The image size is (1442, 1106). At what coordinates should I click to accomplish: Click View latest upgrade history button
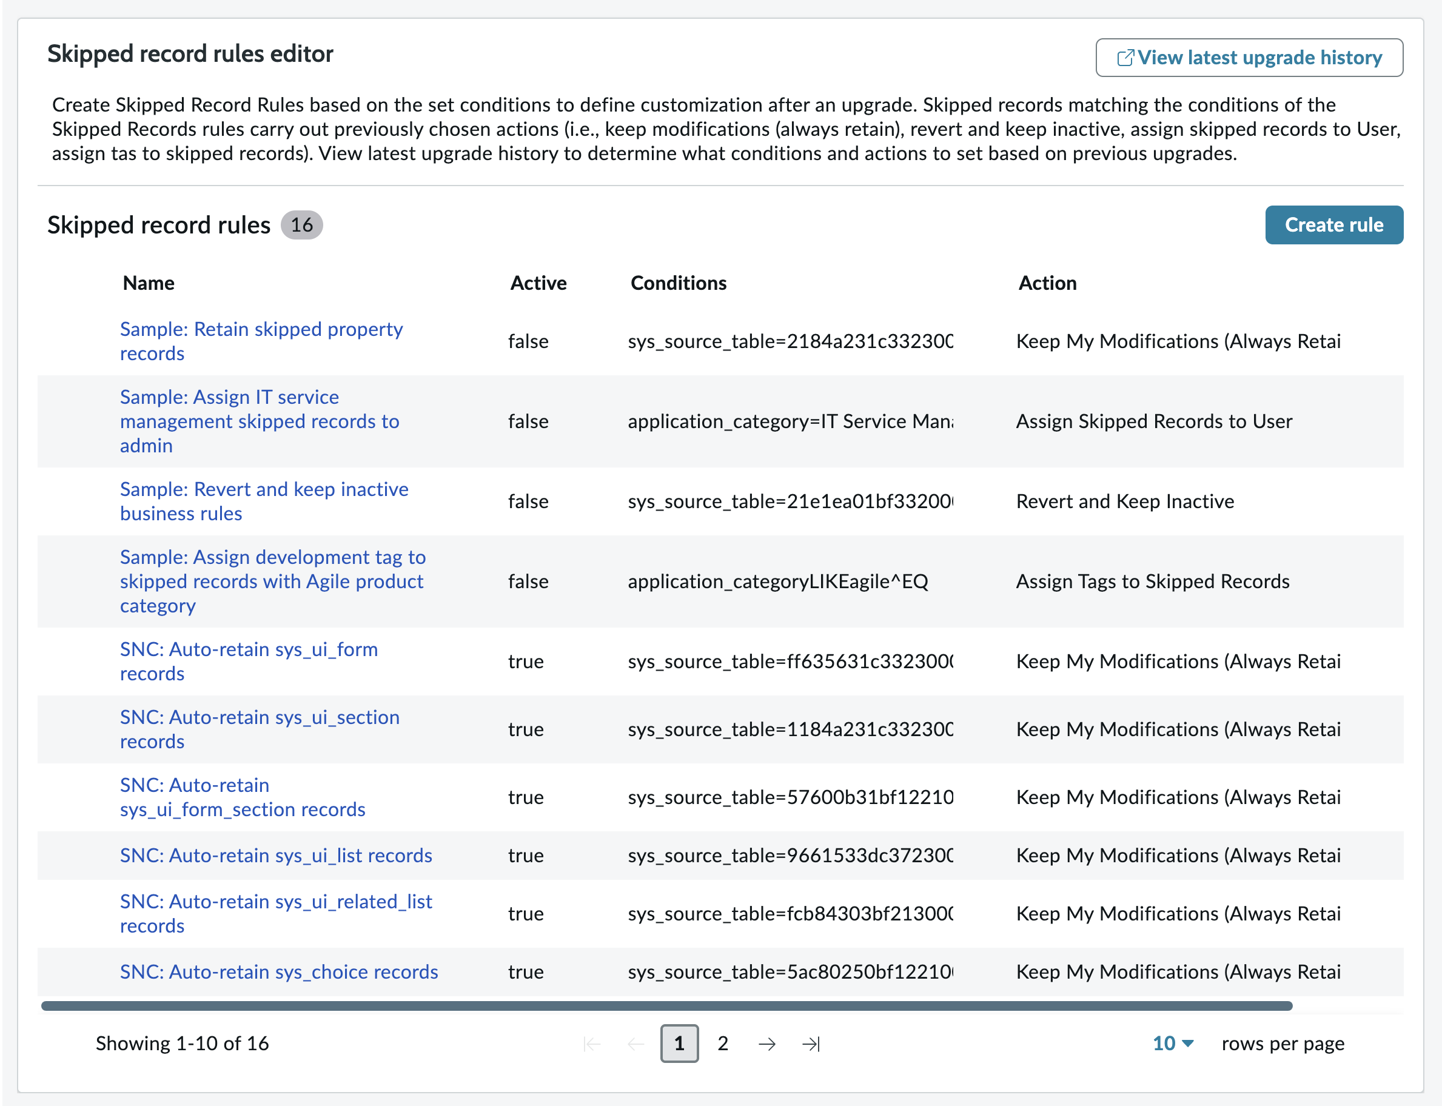pyautogui.click(x=1249, y=58)
